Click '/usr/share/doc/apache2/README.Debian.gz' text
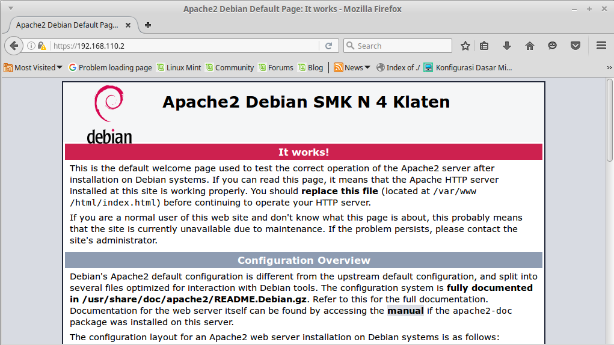The height and width of the screenshot is (345, 614). [194, 300]
